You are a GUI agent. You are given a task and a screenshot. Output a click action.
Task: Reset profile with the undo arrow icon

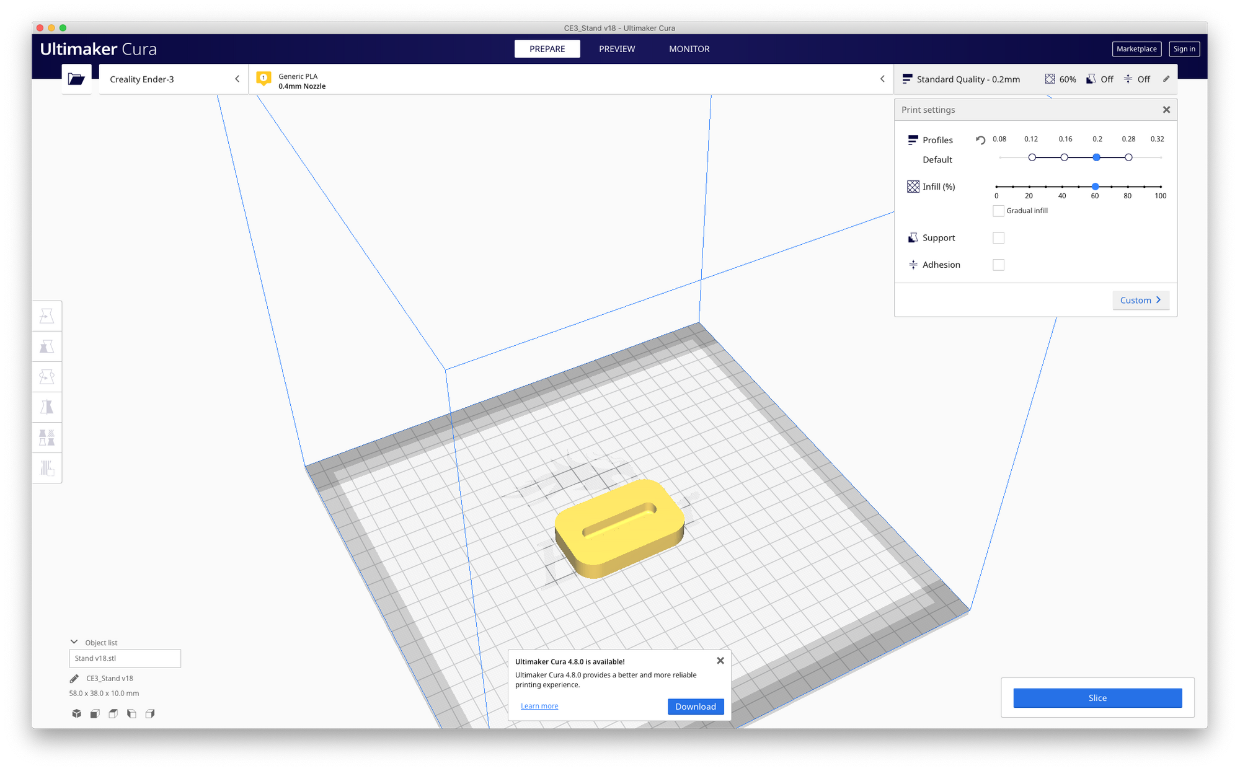(x=980, y=140)
